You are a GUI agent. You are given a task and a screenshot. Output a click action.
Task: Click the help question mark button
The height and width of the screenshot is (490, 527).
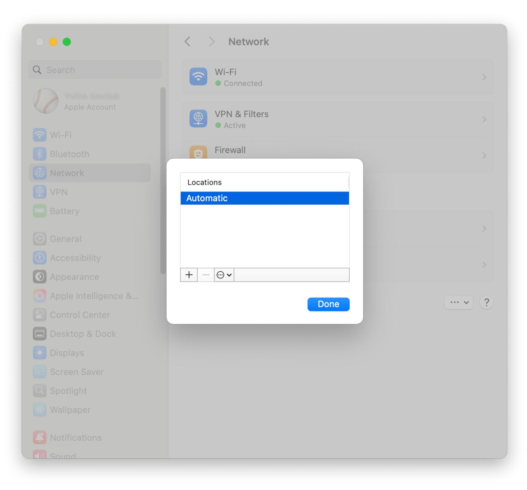(486, 302)
